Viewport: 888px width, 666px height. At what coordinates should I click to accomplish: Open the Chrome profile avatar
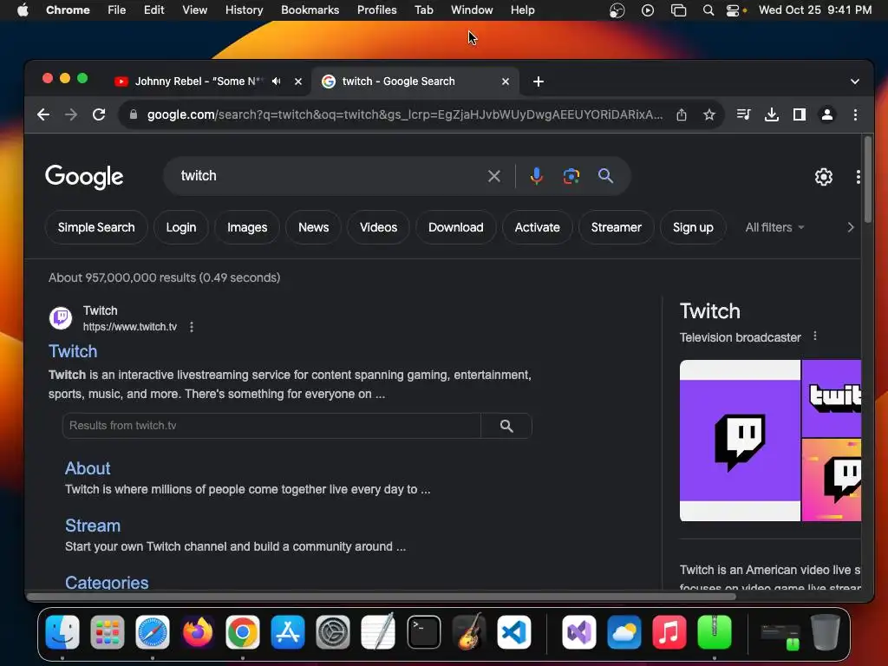point(826,115)
